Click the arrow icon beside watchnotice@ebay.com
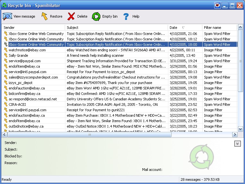 point(6,50)
